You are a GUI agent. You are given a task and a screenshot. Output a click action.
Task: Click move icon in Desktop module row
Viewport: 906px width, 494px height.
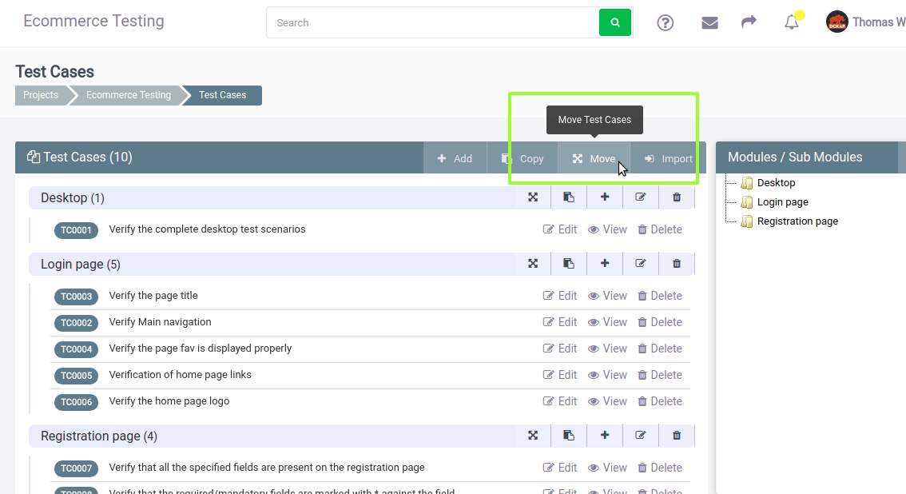(533, 197)
